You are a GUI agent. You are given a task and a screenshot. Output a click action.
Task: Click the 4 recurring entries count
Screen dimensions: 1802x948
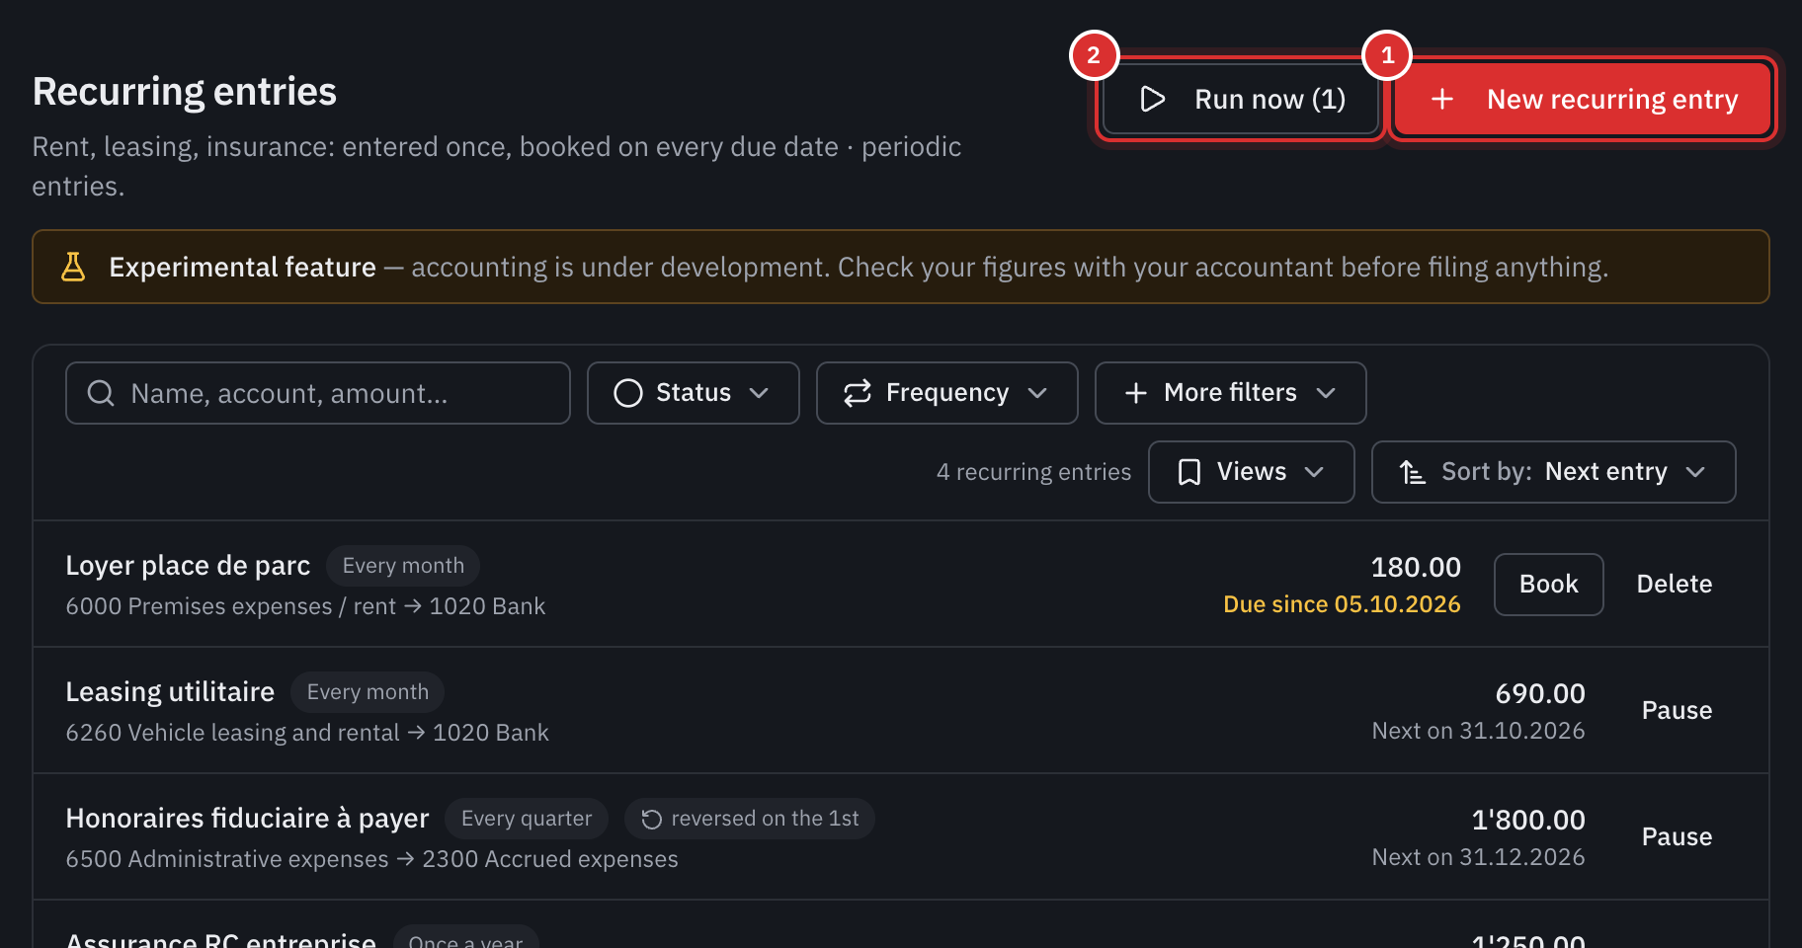[1033, 472]
